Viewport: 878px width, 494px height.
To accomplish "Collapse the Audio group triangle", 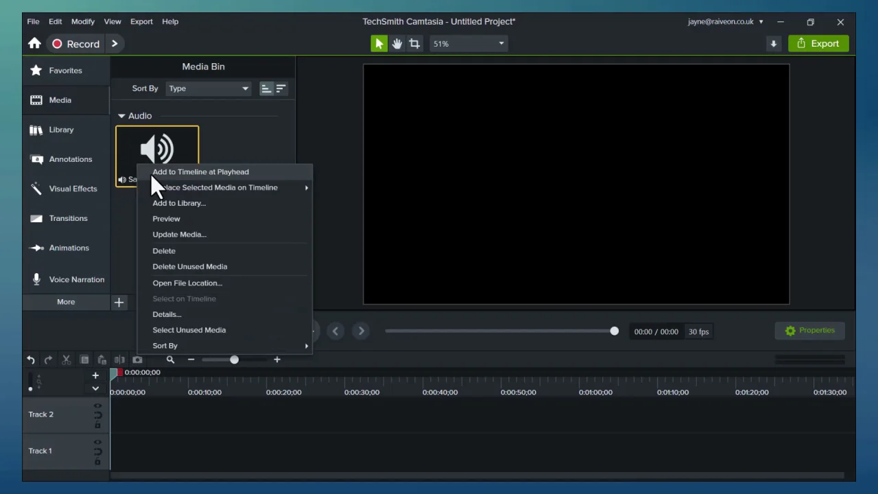I will (121, 116).
